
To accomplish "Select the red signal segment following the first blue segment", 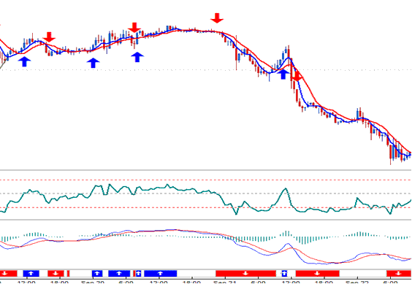I will [x=56, y=274].
